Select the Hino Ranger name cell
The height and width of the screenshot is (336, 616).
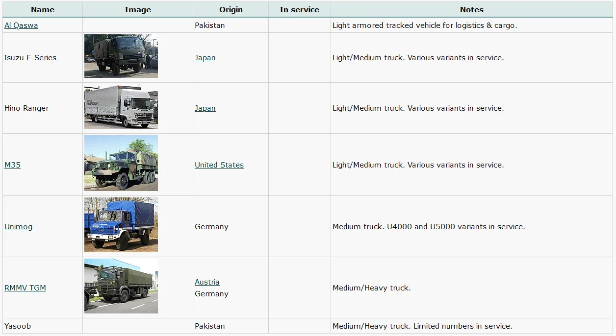(43, 108)
